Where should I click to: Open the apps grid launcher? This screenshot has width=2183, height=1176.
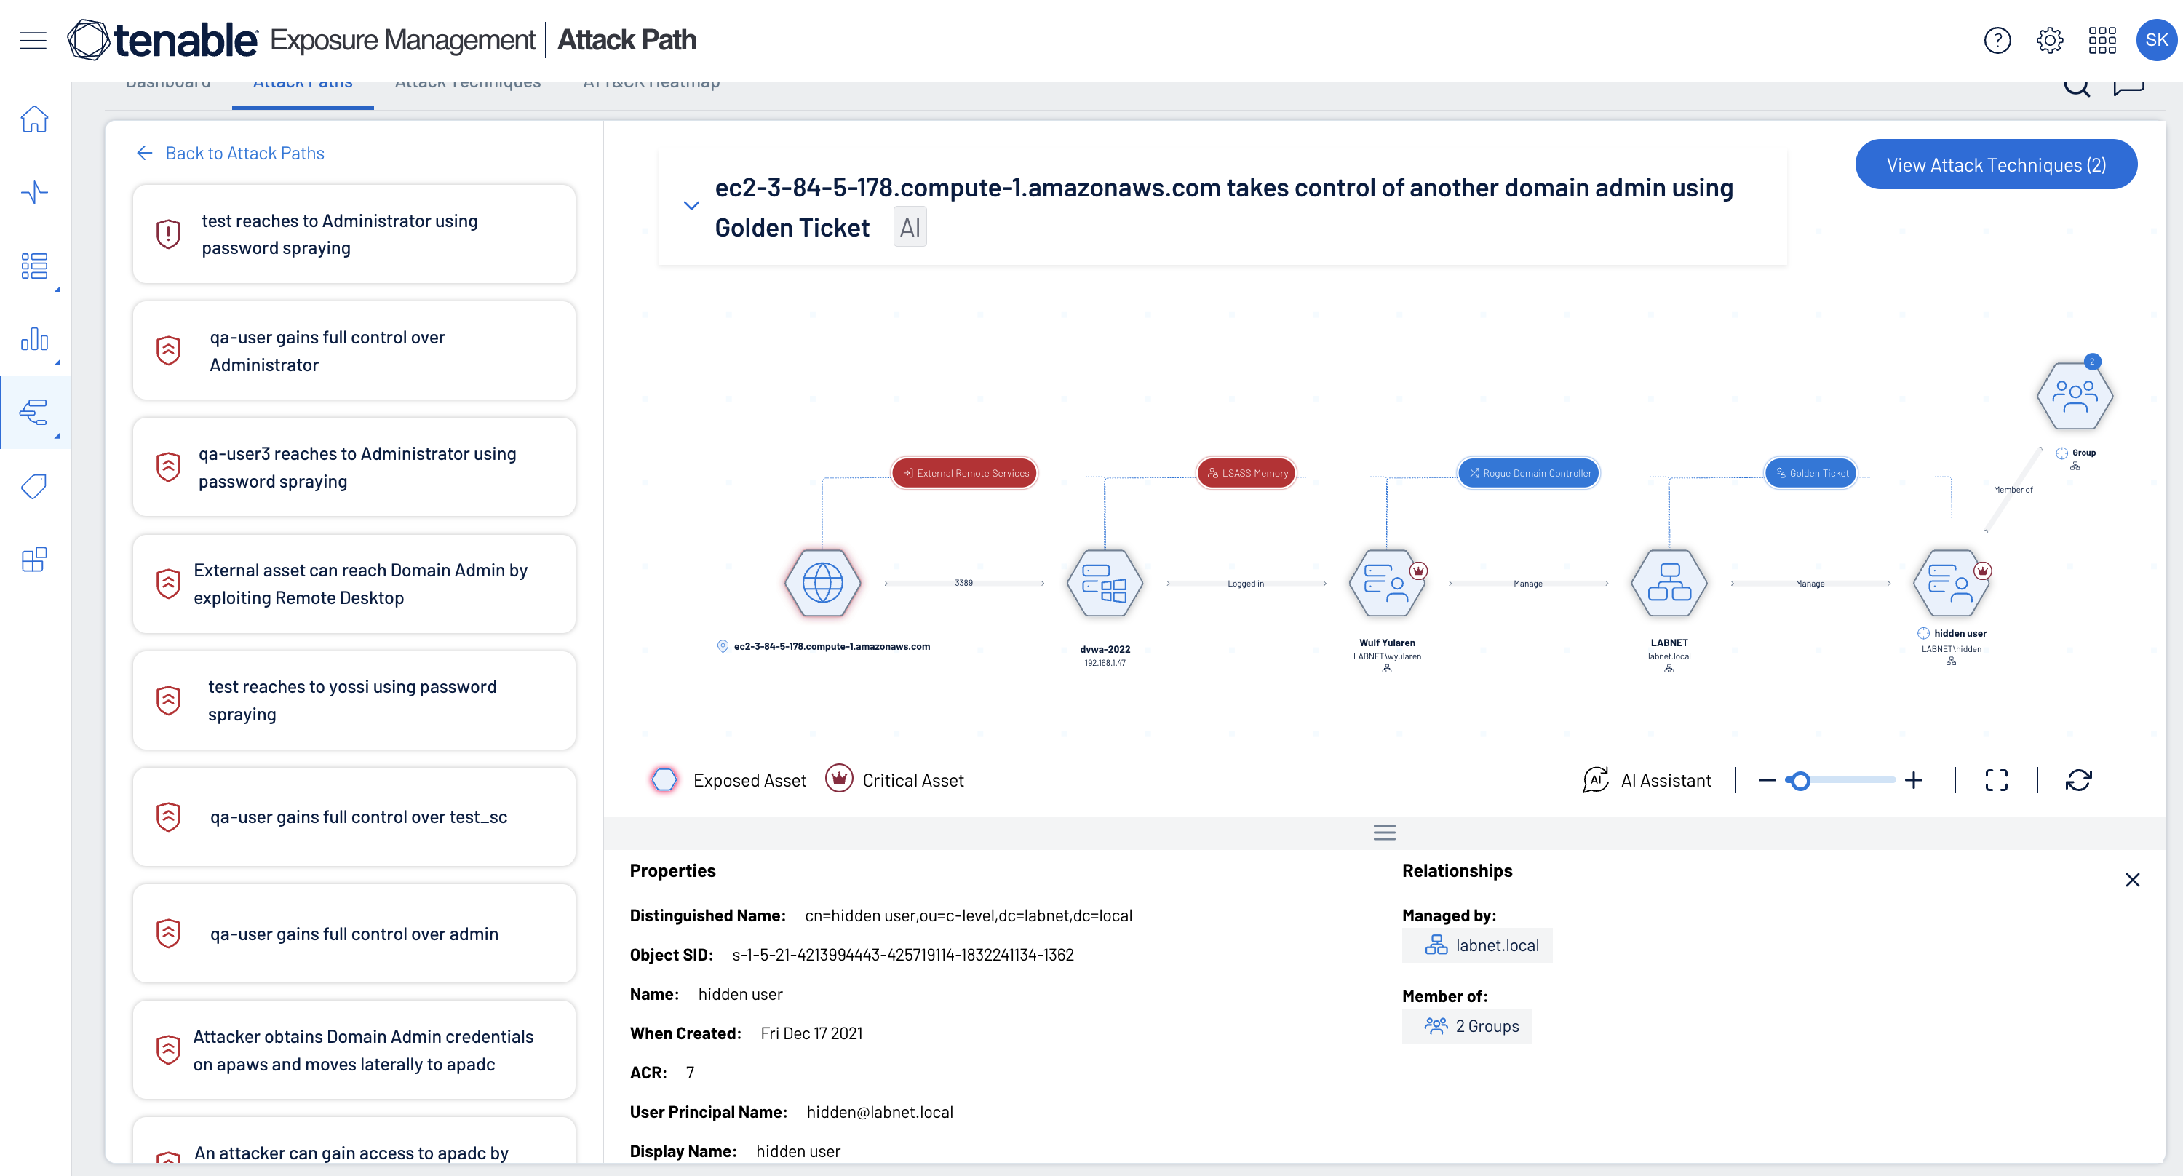[x=2102, y=40]
